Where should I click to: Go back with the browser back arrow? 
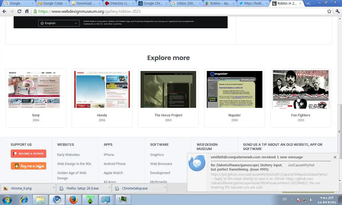(4, 11)
